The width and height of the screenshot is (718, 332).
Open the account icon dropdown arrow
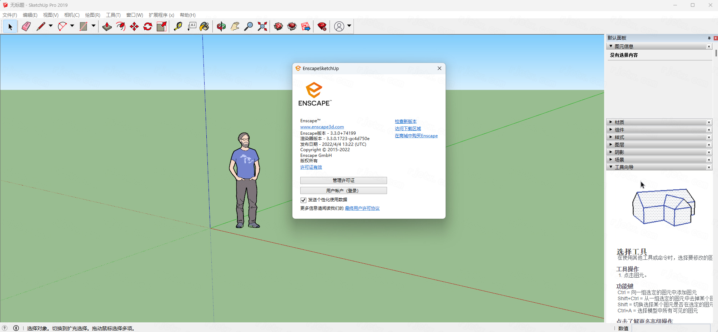(x=349, y=26)
